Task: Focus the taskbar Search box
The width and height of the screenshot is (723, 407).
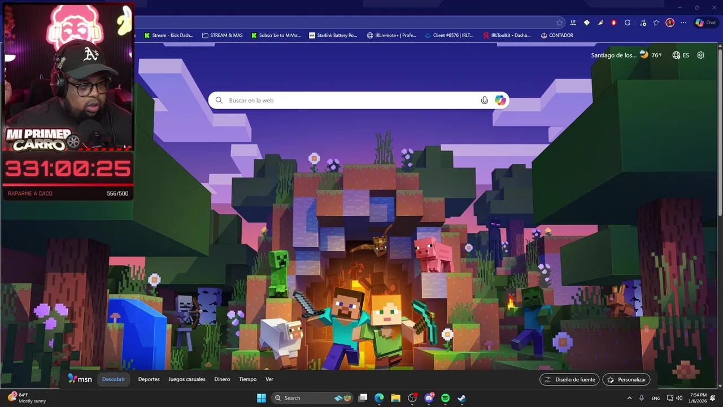Action: click(x=312, y=398)
